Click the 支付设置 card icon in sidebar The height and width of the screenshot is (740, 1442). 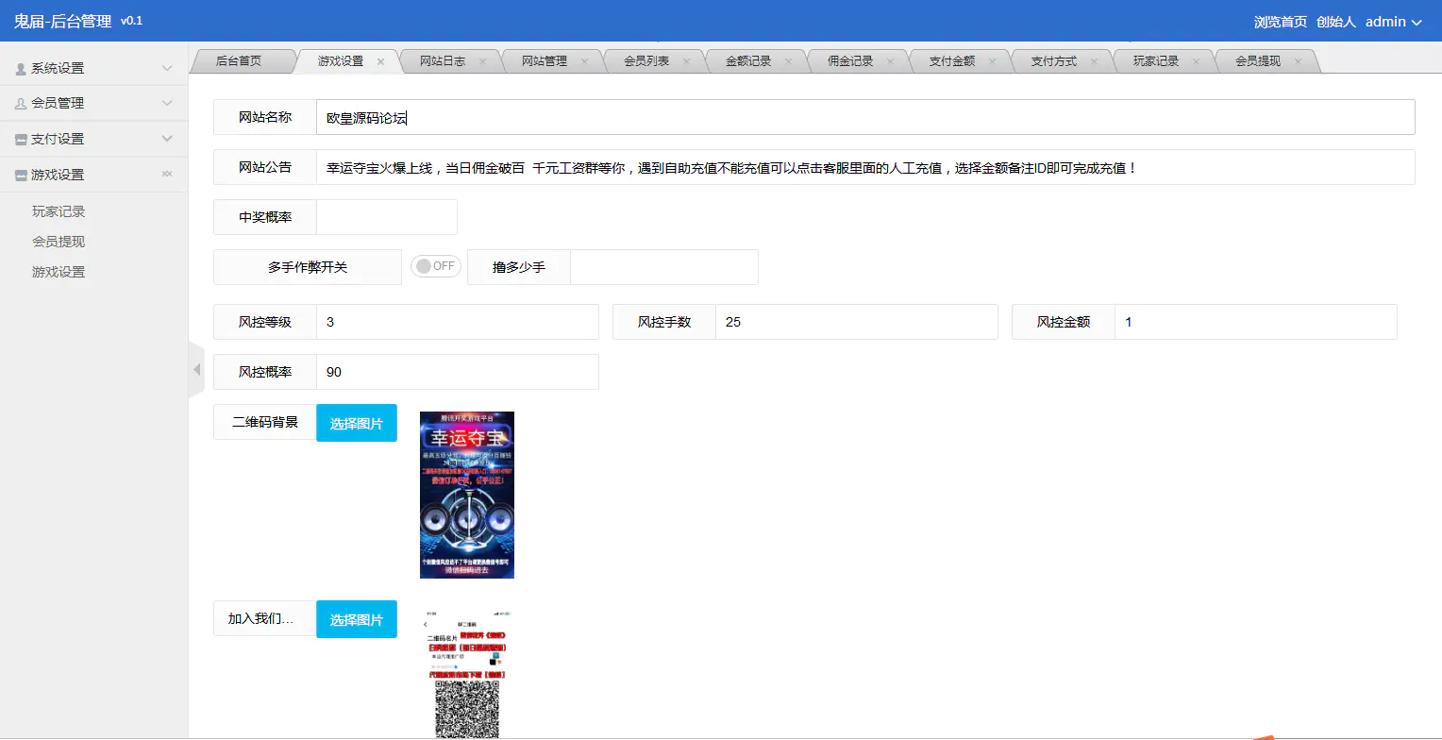[x=21, y=139]
